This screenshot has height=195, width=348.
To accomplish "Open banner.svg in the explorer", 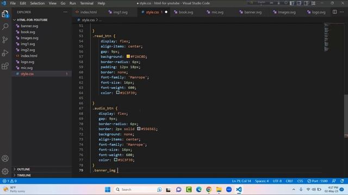I will (x=29, y=26).
